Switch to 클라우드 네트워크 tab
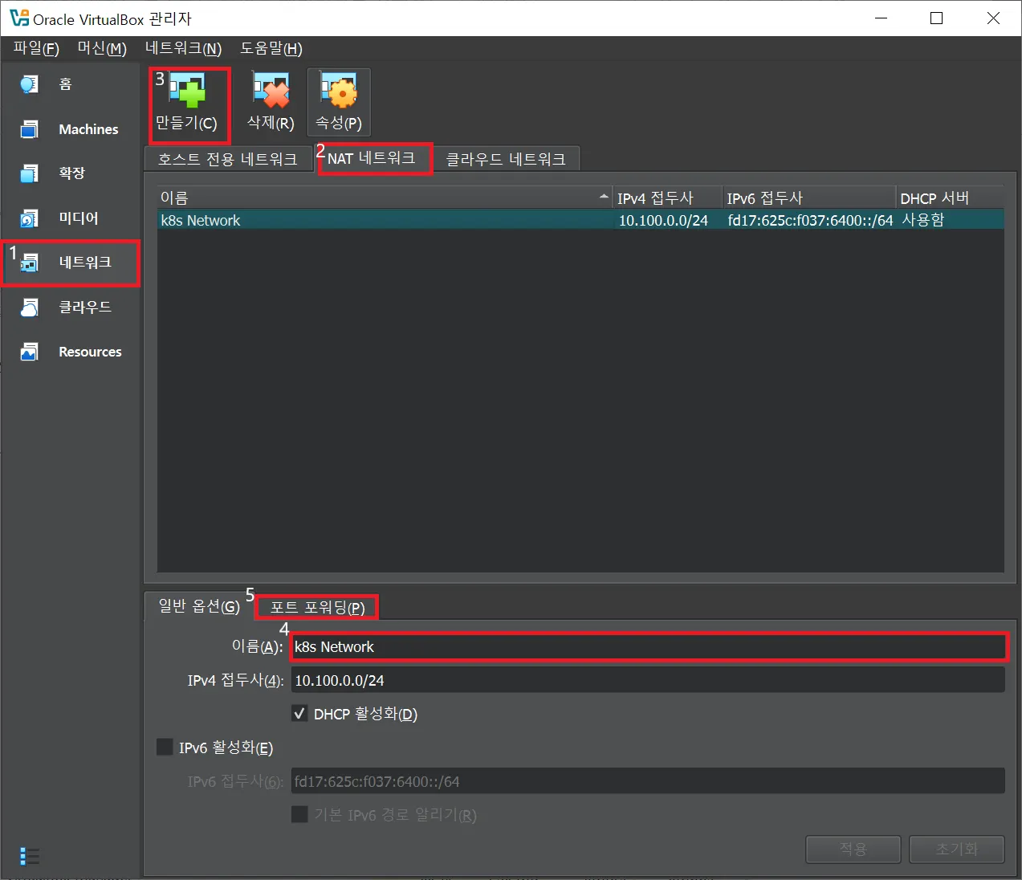 [x=506, y=159]
